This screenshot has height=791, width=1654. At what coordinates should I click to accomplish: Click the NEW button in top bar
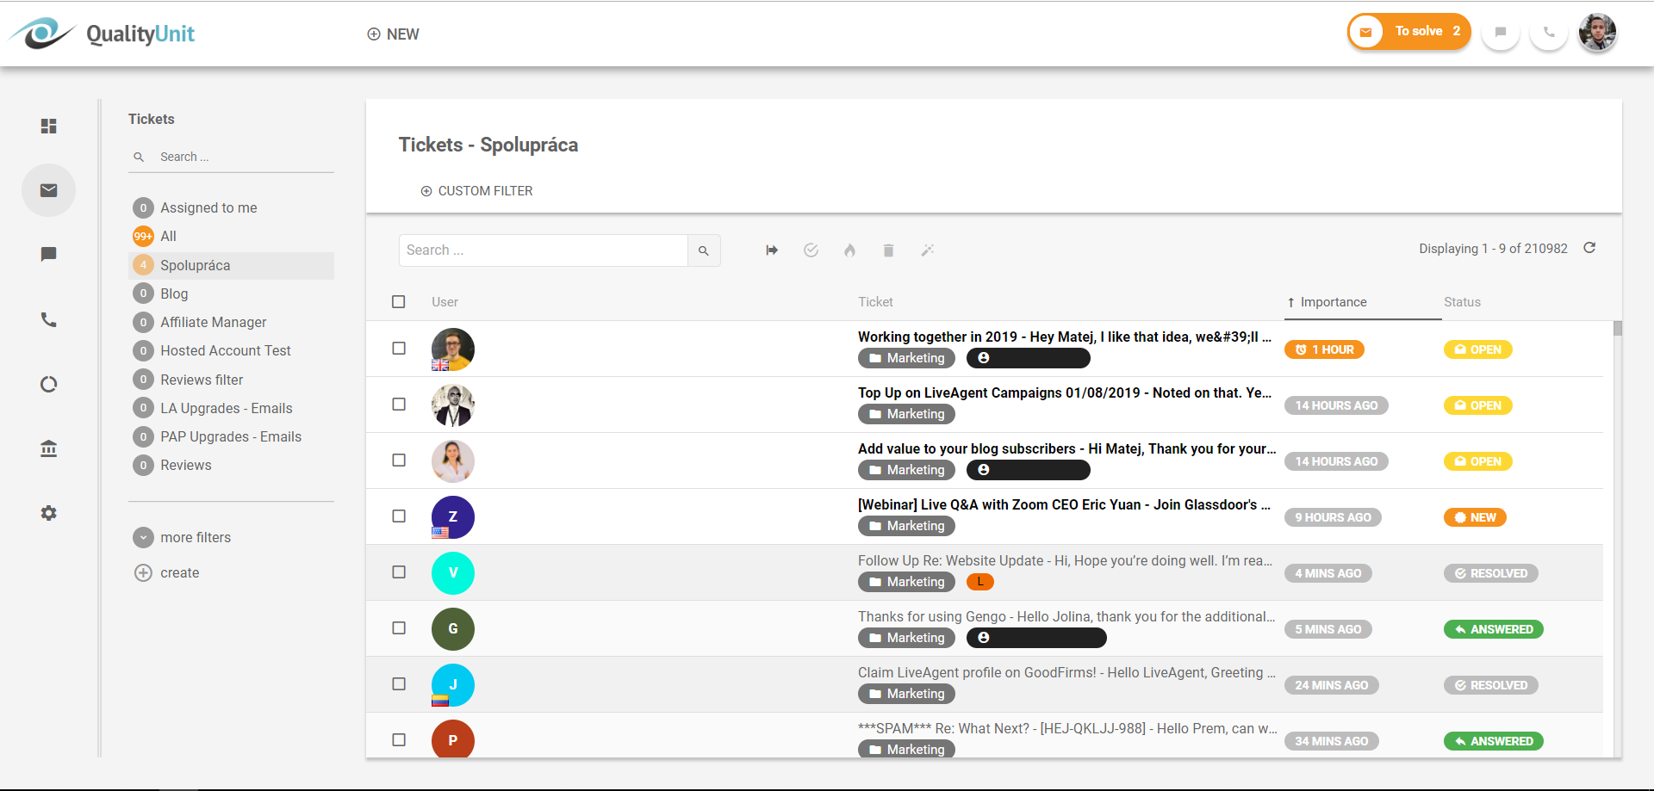393,34
